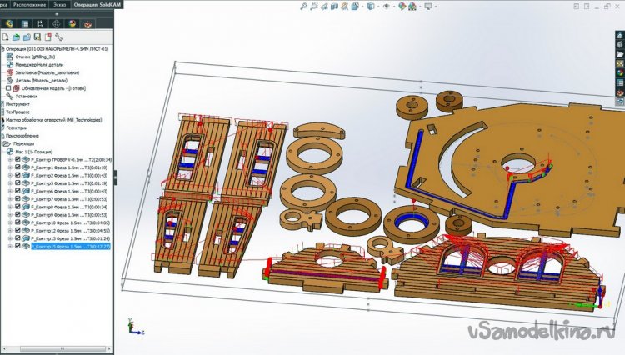Collapse the Mac 1 (1- Позиция) node

[x=4, y=152]
